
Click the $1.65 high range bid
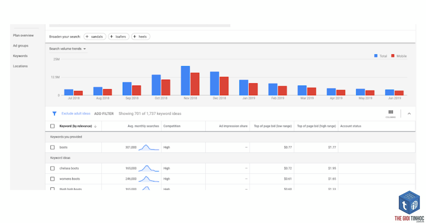tap(332, 179)
